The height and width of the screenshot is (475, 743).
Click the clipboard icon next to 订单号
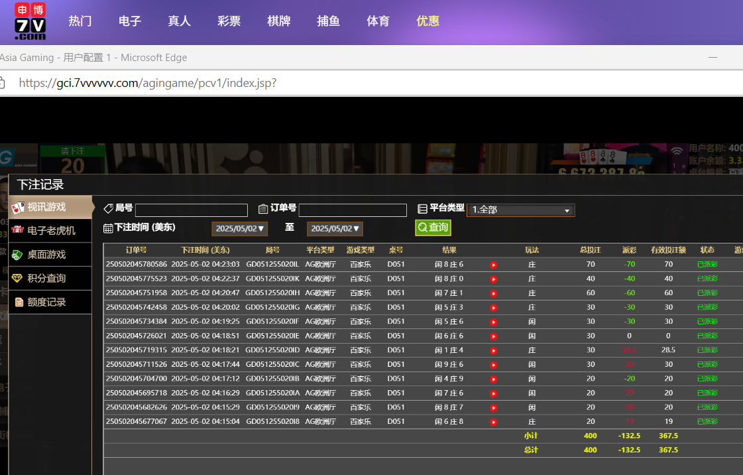[263, 209]
